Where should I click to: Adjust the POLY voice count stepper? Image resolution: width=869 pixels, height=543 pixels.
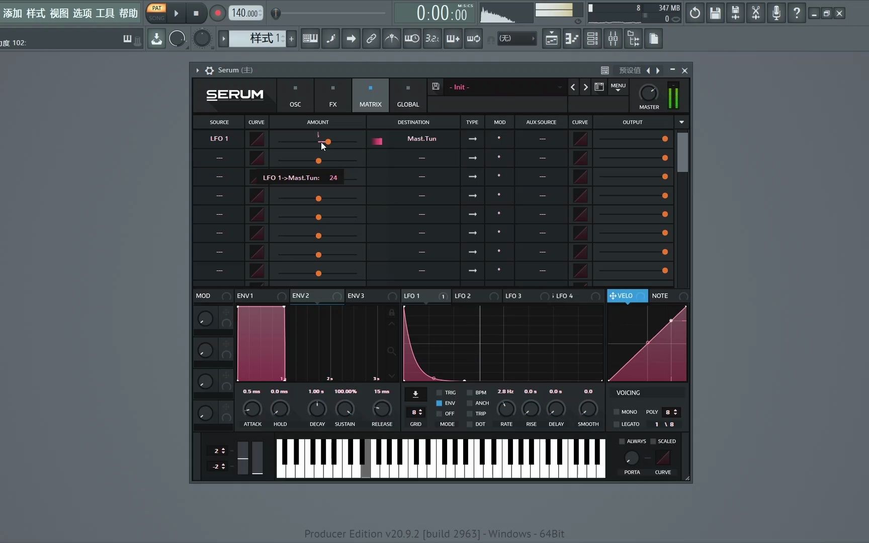(x=671, y=412)
